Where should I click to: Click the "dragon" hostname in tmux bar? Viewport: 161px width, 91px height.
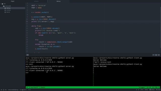point(142,87)
